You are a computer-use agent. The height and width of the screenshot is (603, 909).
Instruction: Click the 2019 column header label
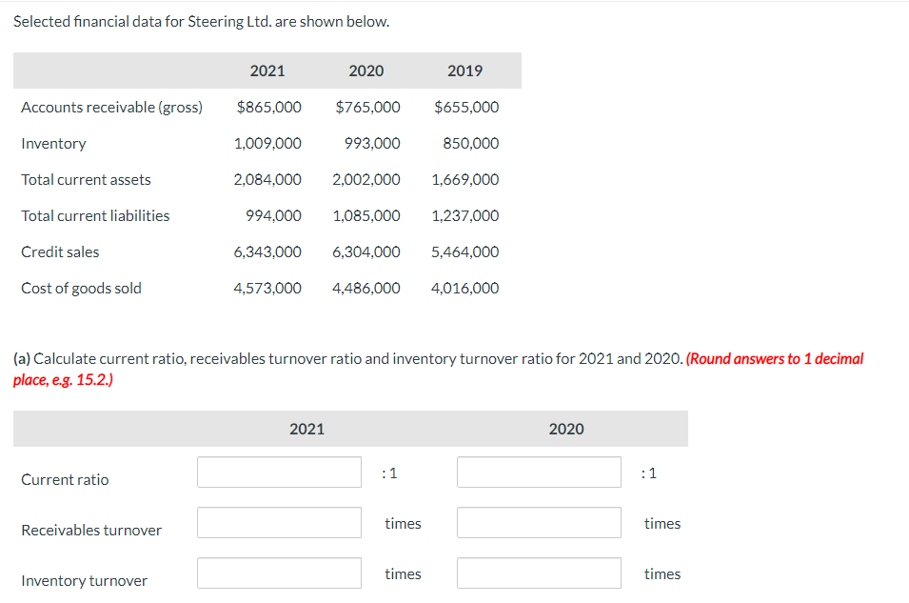[465, 70]
